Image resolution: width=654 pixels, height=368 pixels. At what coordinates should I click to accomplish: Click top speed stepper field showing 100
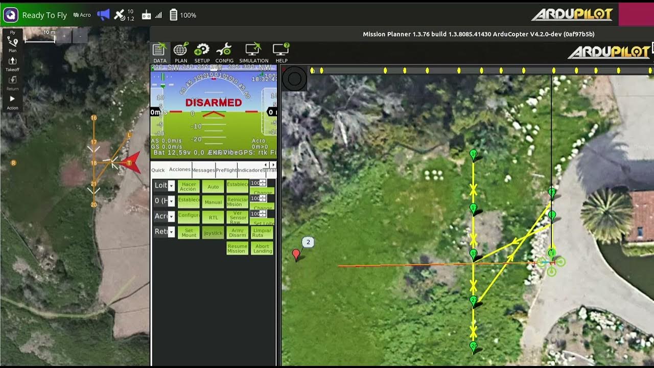258,183
